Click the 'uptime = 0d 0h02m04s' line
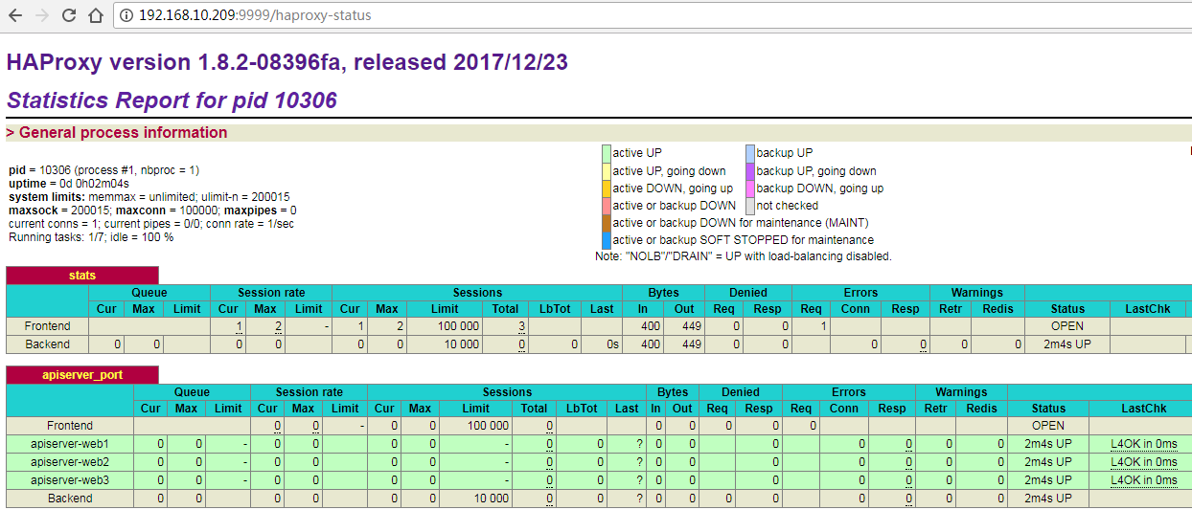This screenshot has width=1192, height=510. (69, 183)
